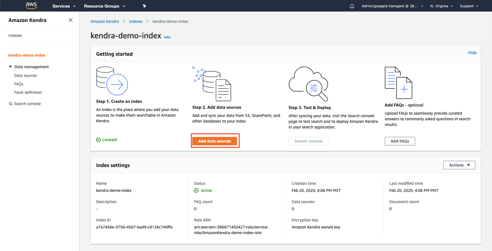Click the Last modified time value

pyautogui.click(x=414, y=190)
